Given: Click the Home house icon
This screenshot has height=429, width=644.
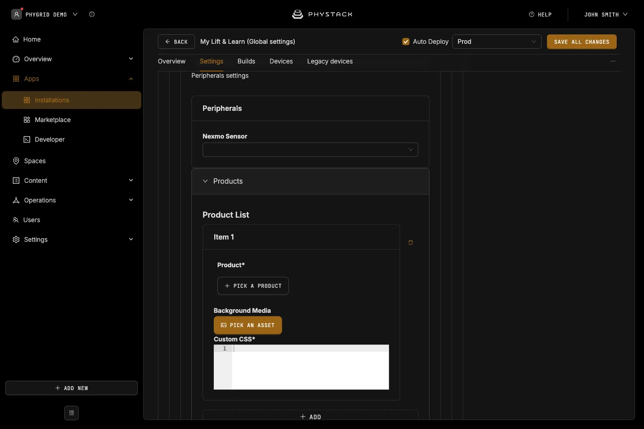Looking at the screenshot, I should (16, 39).
